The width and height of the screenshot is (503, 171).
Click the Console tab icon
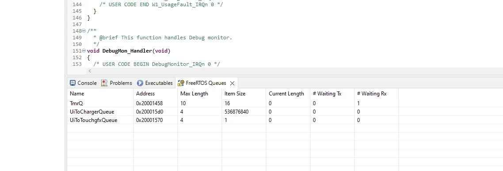pos(73,83)
